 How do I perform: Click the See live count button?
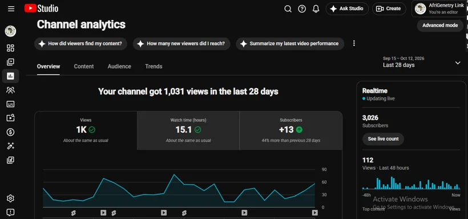pos(383,139)
